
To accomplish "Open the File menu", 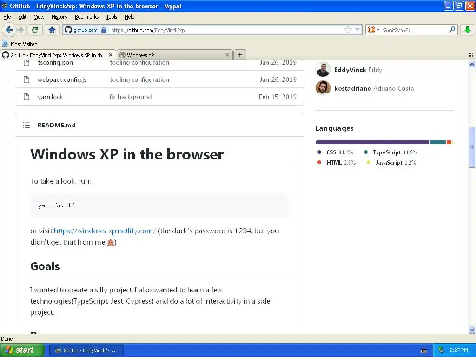I will coord(7,17).
